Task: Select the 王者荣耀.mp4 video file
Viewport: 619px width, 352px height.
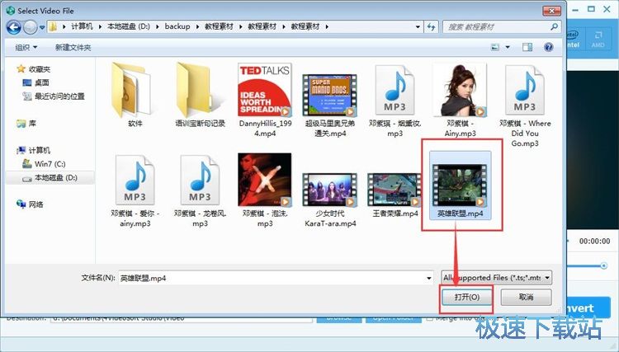Action: pyautogui.click(x=395, y=196)
